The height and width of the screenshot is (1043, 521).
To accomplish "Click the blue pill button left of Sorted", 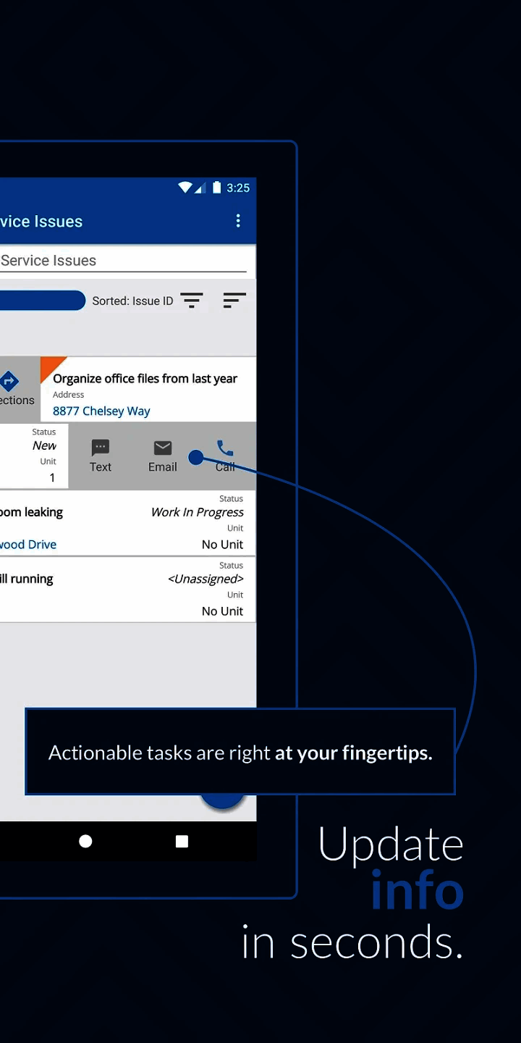I will 43,301.
